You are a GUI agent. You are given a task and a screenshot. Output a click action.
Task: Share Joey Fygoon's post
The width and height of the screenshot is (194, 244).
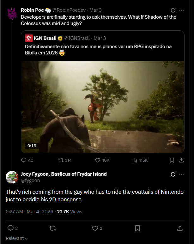pos(179,228)
